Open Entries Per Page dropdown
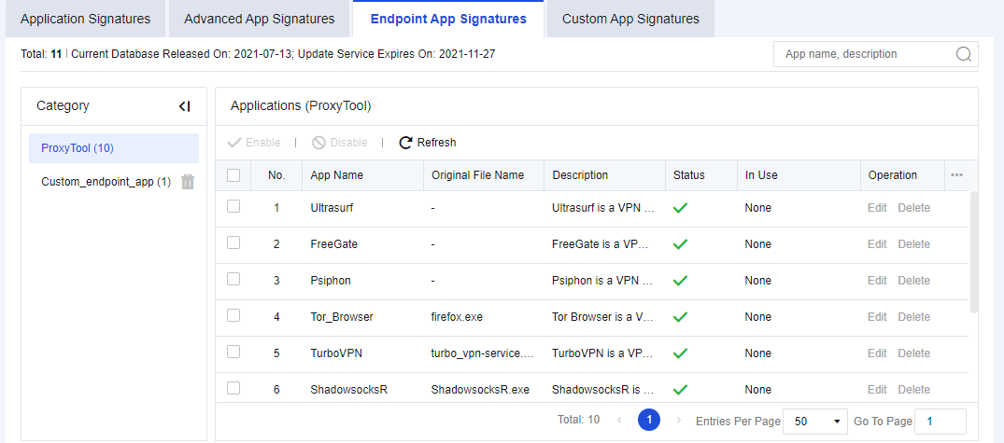This screenshot has width=1004, height=443. (x=814, y=421)
